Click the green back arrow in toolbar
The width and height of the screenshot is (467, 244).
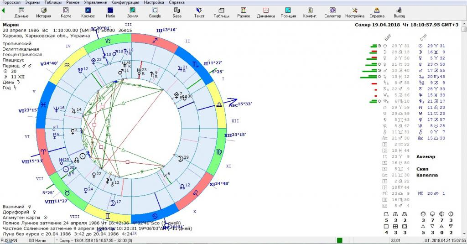pos(3,10)
